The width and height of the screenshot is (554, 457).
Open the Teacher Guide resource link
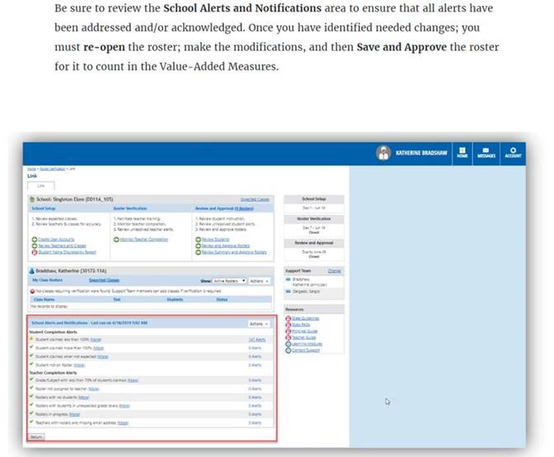(x=306, y=338)
